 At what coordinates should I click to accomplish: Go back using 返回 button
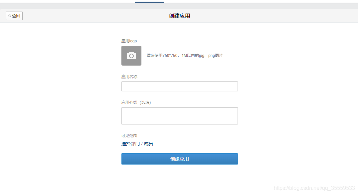pyautogui.click(x=14, y=16)
